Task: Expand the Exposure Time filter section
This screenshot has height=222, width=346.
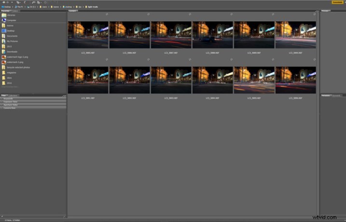Action: point(33,102)
